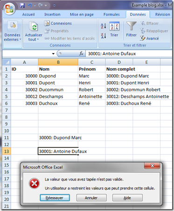Click Modifier les liens d'accès
The image size is (174, 211).
70,38
